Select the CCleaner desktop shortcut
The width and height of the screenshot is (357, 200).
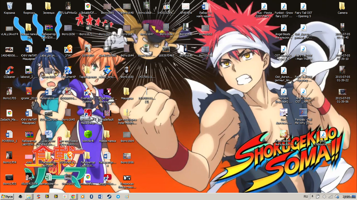pyautogui.click(x=9, y=70)
